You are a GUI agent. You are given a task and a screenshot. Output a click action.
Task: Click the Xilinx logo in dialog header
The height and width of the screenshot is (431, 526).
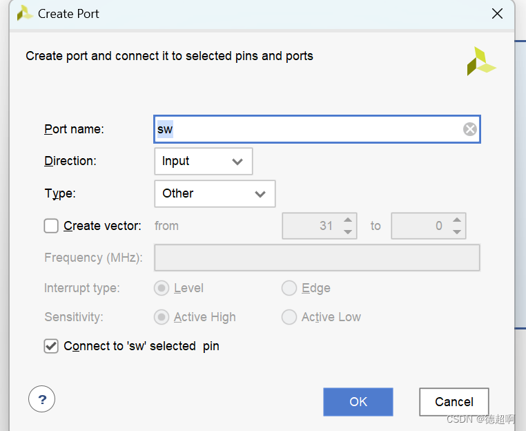pyautogui.click(x=481, y=61)
